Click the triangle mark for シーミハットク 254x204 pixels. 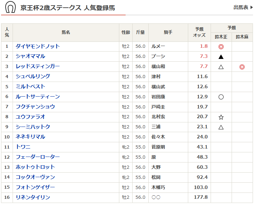click(x=221, y=127)
